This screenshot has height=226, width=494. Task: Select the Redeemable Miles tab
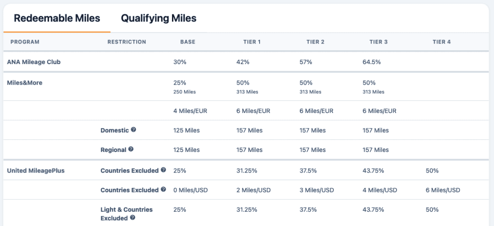57,18
